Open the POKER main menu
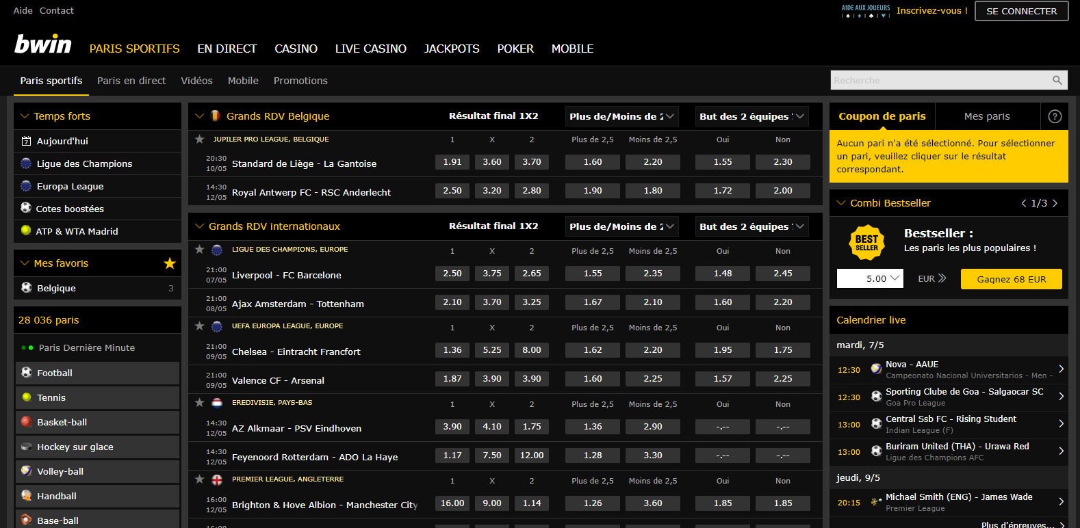 coord(515,49)
